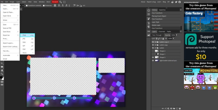Open Photopea Twitter icon link

click(x=176, y=2)
